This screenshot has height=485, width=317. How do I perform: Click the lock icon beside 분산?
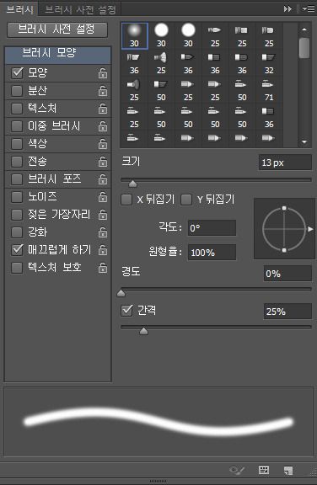pos(103,91)
